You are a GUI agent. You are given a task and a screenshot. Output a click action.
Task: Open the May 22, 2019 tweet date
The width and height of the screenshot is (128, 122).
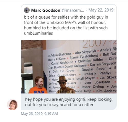pos(101,10)
